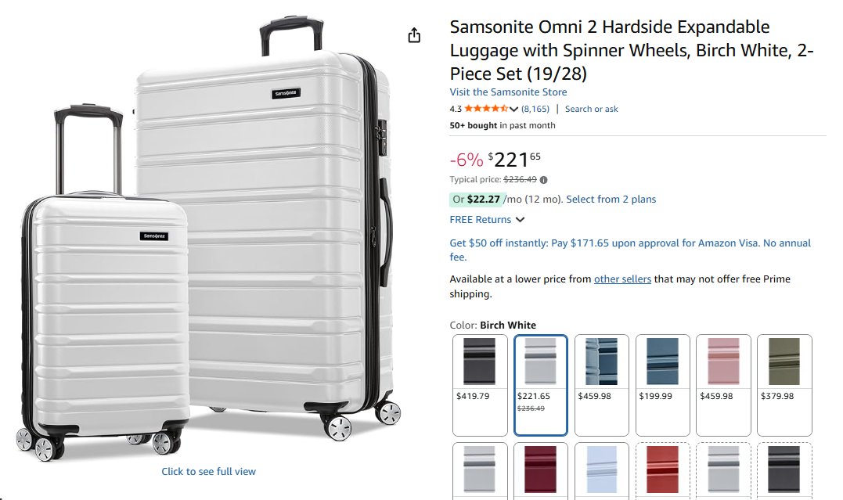This screenshot has width=843, height=500.
Task: Expand the FREE Returns dropdown
Action: point(520,220)
